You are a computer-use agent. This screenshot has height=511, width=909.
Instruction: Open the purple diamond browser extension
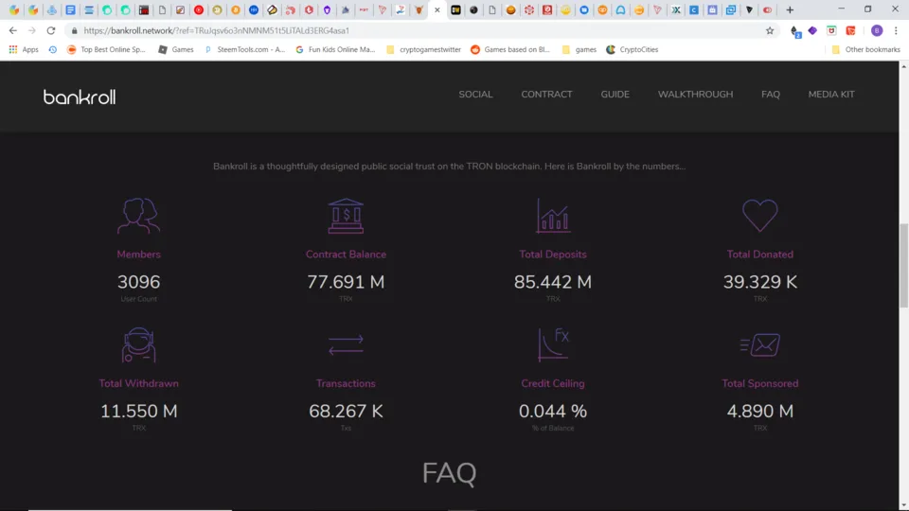coord(812,30)
